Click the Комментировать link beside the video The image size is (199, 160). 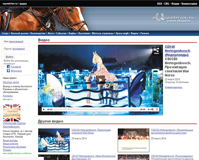[x=173, y=87]
